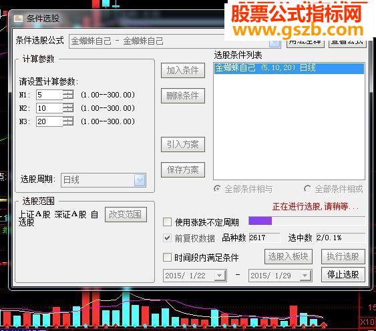376x331 pixels.
Task: Open the start date 2015/1/22 dropdown
Action: [220, 276]
